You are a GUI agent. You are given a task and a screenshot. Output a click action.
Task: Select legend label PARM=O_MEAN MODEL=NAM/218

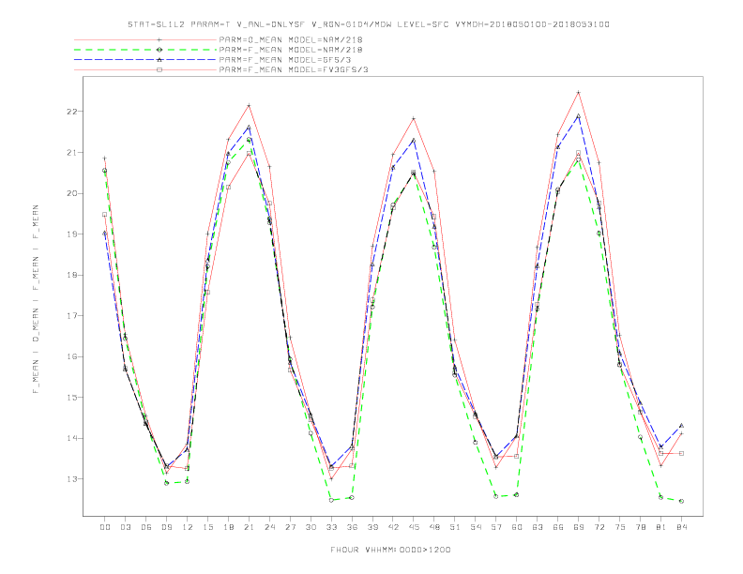coord(291,39)
